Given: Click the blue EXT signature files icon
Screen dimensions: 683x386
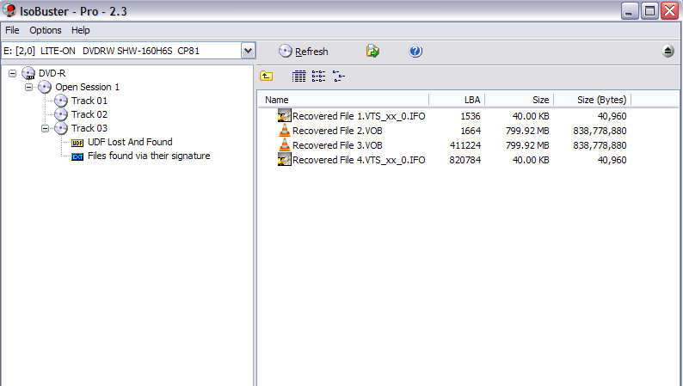Looking at the screenshot, I should click(x=77, y=156).
